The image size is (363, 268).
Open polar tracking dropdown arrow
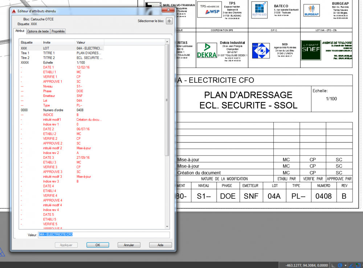[346, 265]
